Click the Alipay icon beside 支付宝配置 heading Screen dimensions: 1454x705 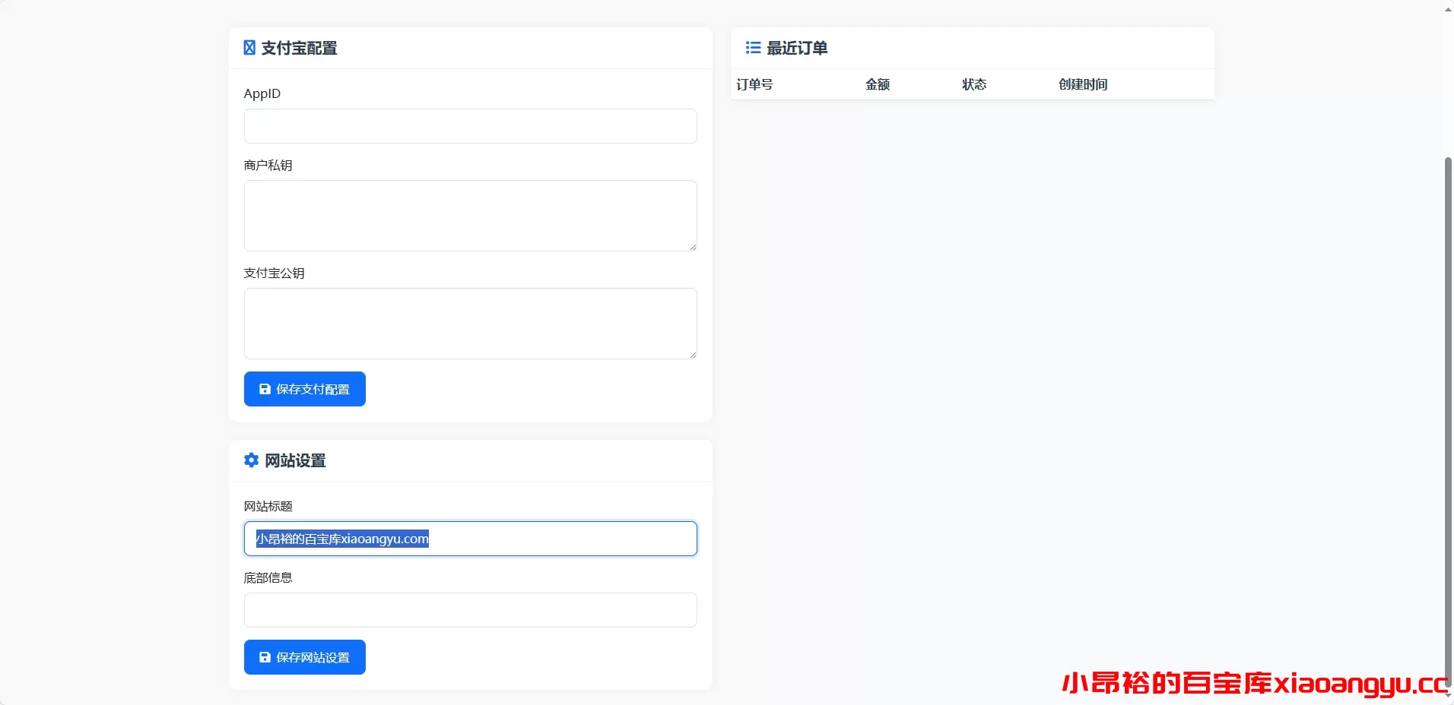[x=249, y=48]
